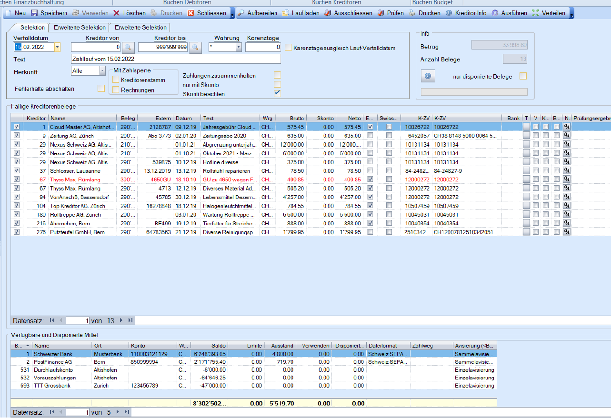This screenshot has width=611, height=418.
Task: Click the blue info button in Info panel
Action: pyautogui.click(x=427, y=76)
